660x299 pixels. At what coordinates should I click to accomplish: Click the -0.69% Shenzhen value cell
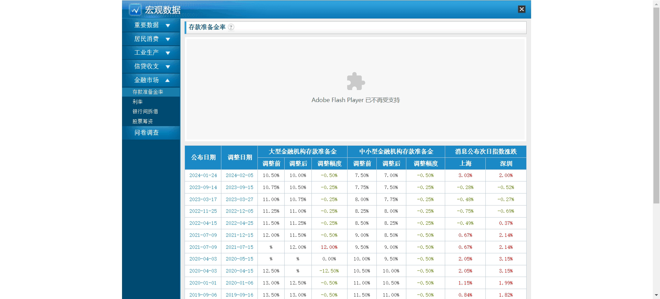coord(506,211)
